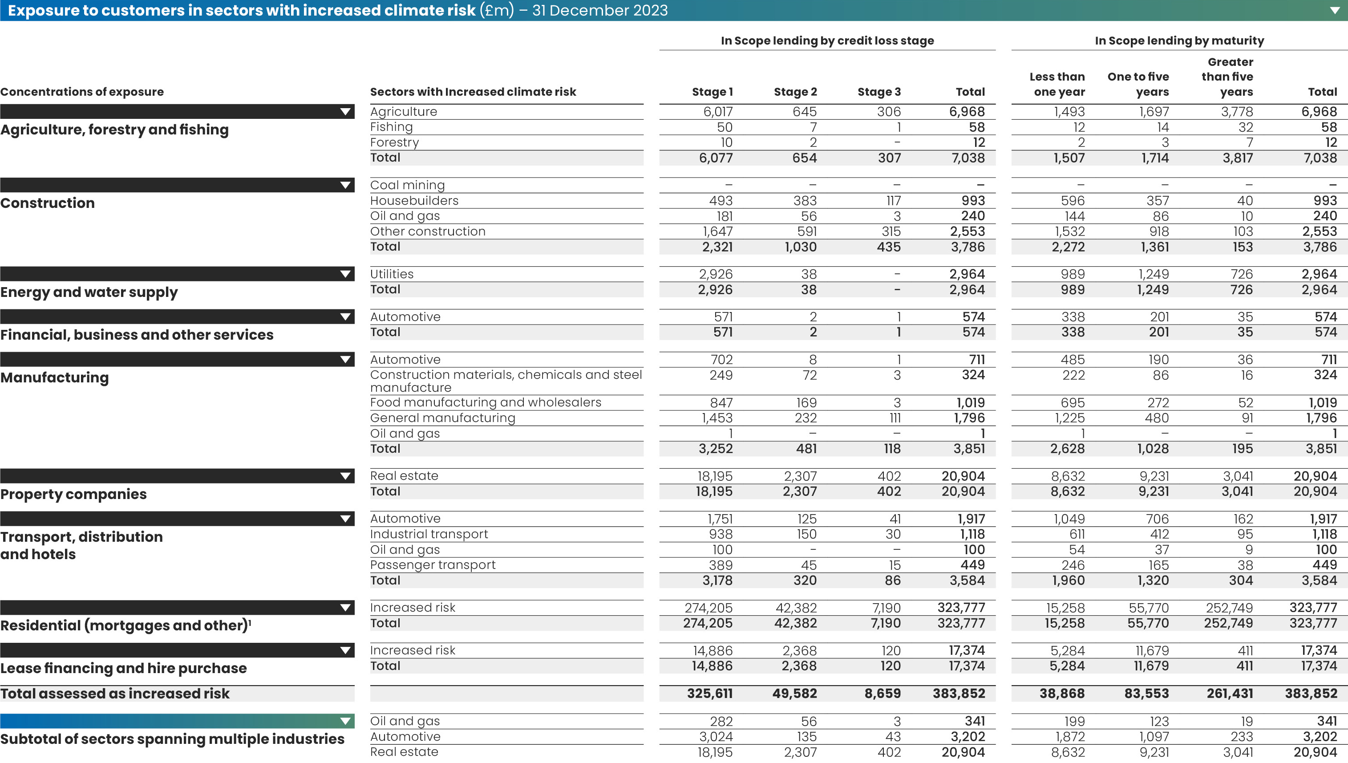Viewport: 1348px width, 763px height.
Task: Click the In Scope lending by maturity heading
Action: click(1179, 40)
